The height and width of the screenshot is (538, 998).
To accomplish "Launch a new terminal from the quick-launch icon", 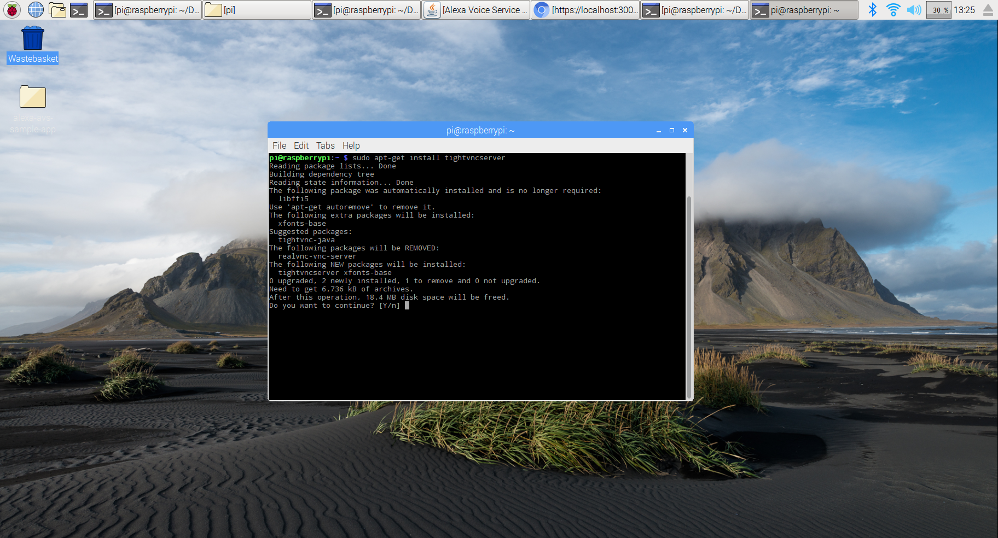I will [78, 9].
